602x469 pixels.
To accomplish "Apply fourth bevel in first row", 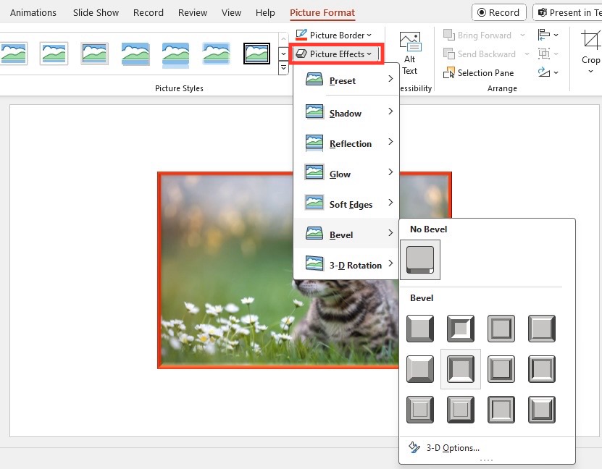I will (x=542, y=329).
